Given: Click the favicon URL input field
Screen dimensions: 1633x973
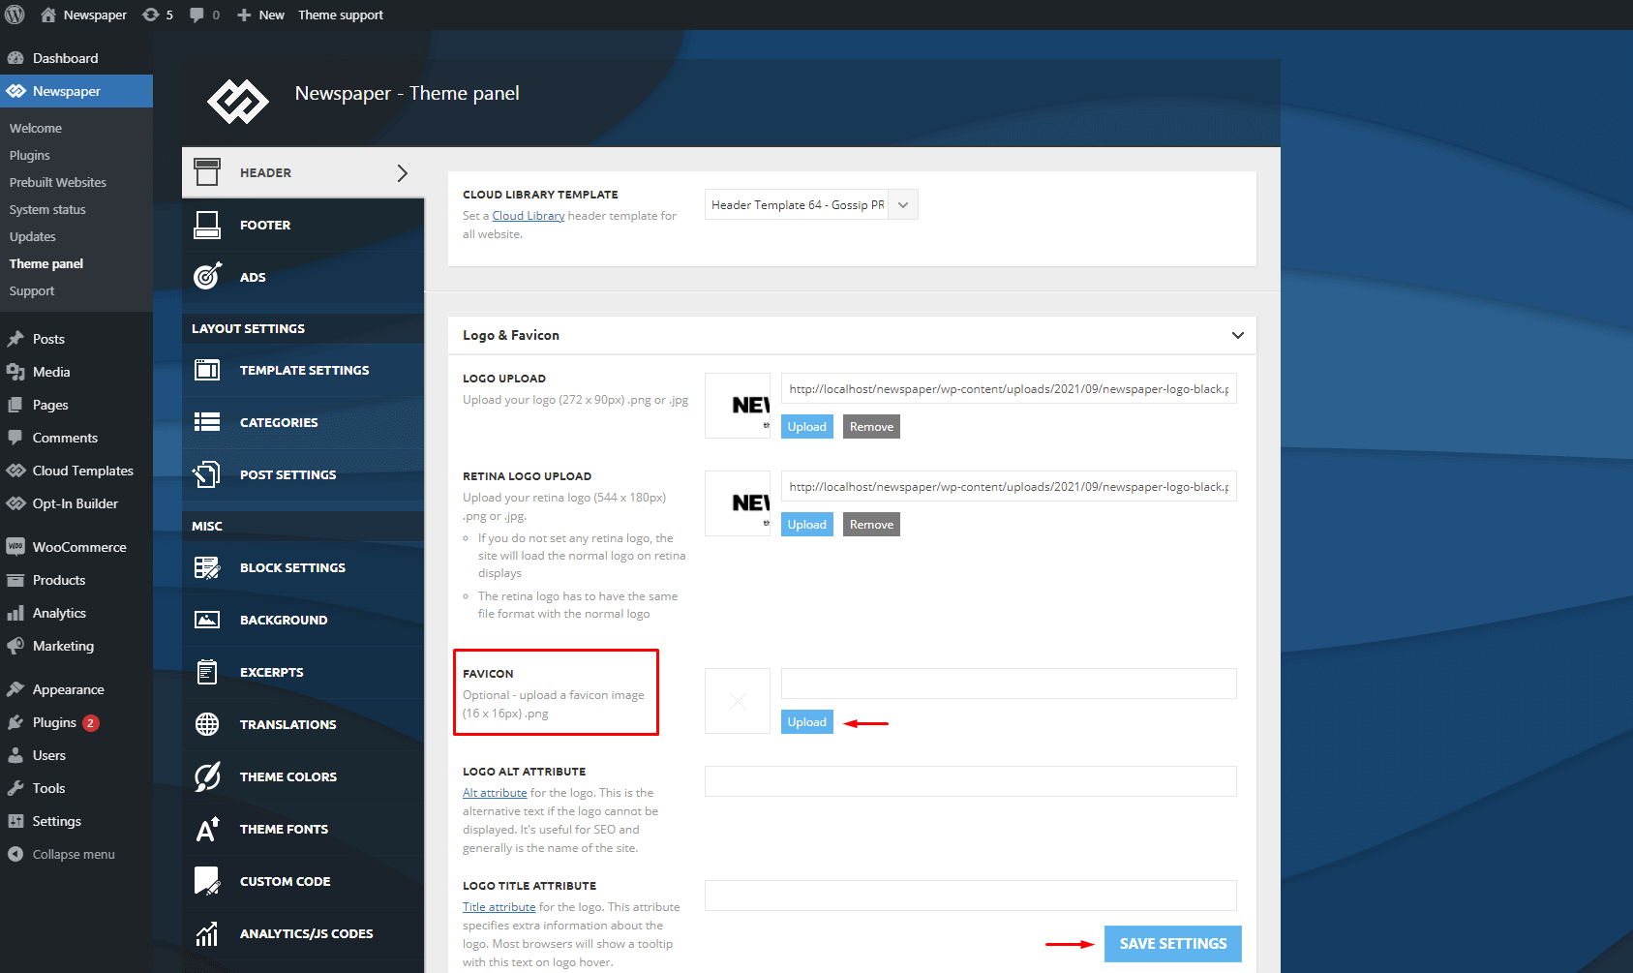Looking at the screenshot, I should pyautogui.click(x=1009, y=684).
